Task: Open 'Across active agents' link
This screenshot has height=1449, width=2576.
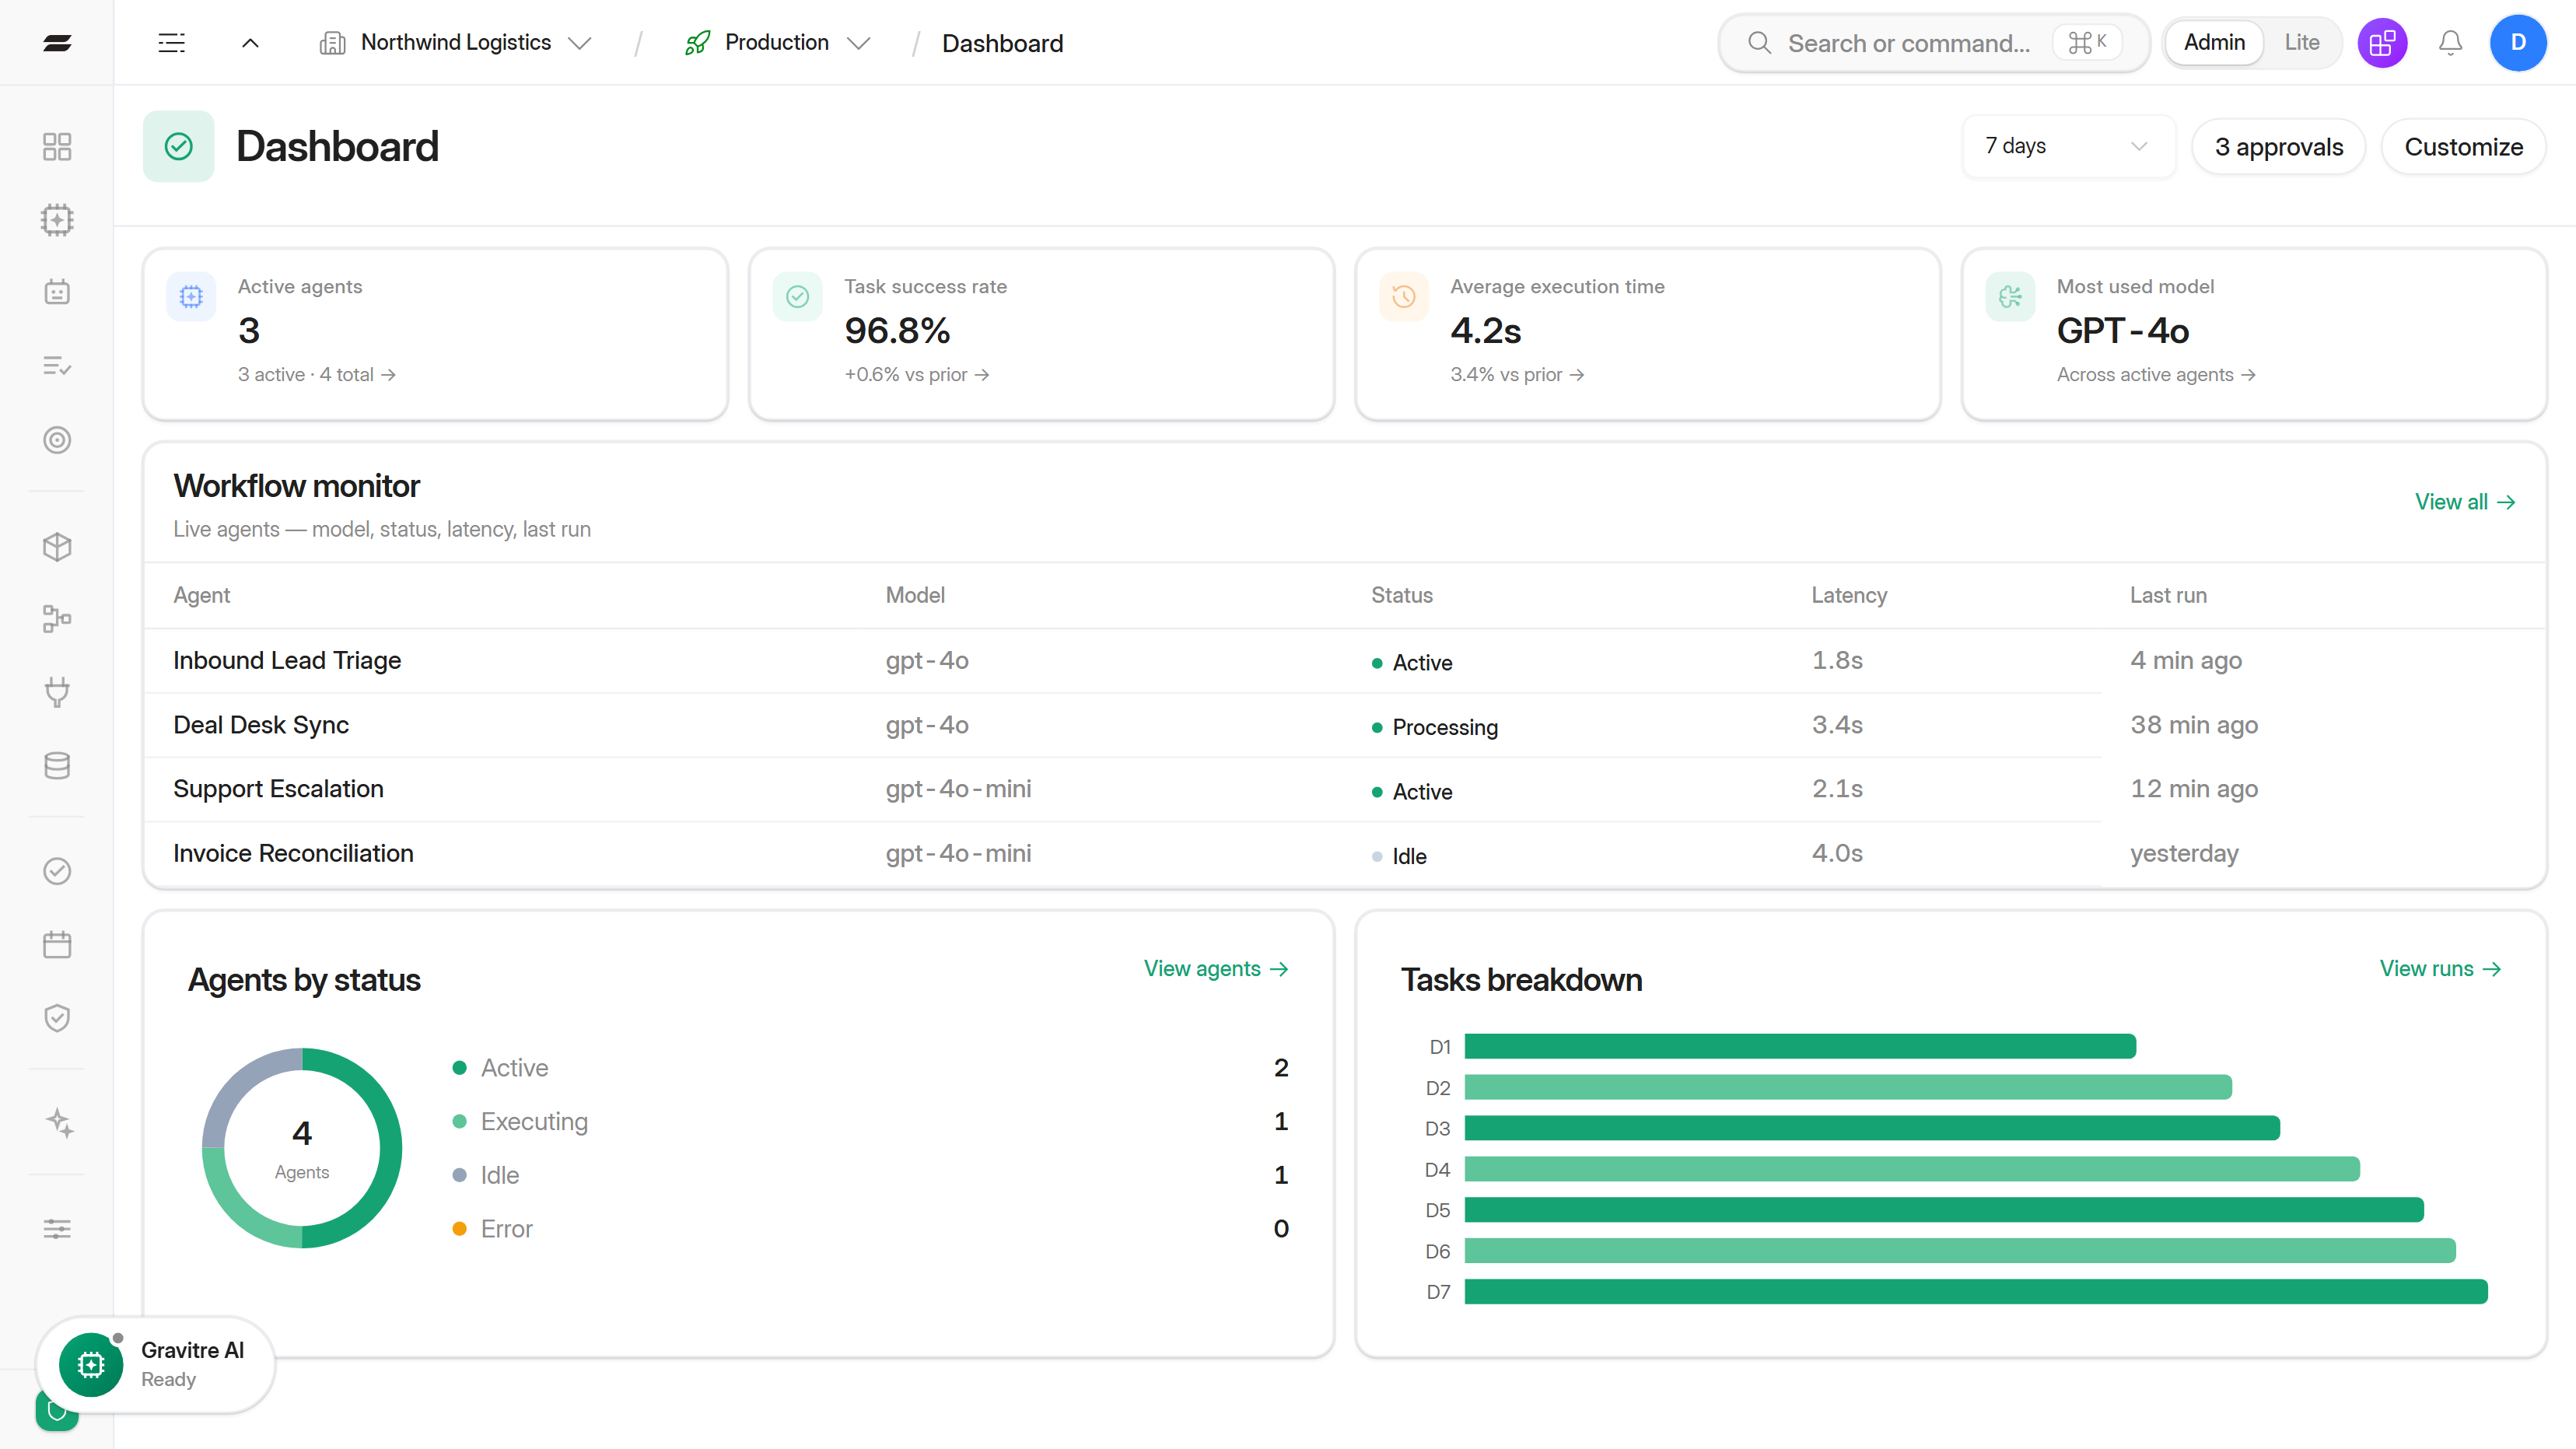Action: tap(2156, 375)
